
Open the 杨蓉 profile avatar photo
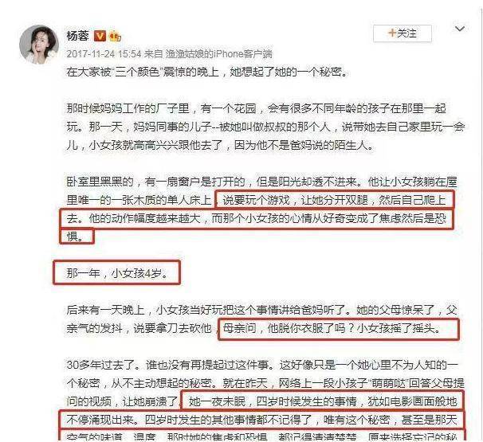pos(39,45)
